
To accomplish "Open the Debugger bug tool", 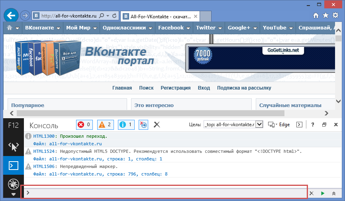I will pos(14,184).
